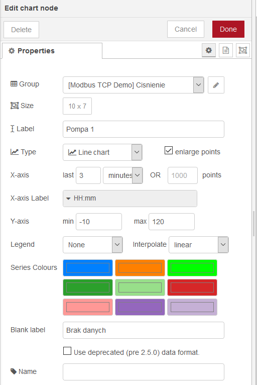257x385 pixels.
Task: Delete the chart node
Action: click(x=22, y=30)
